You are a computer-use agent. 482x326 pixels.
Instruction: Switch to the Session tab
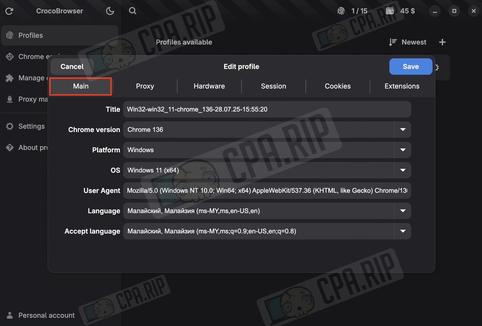click(x=273, y=86)
